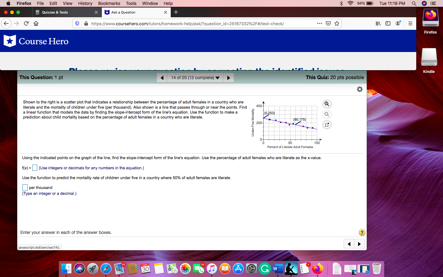Click bottom previous question arrow
Viewport: 443px width, 277px height.
349,244
